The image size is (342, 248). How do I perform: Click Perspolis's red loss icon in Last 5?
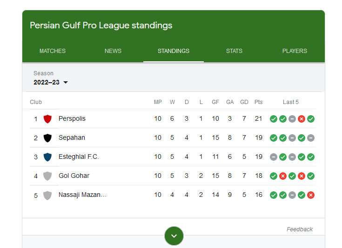302,119
